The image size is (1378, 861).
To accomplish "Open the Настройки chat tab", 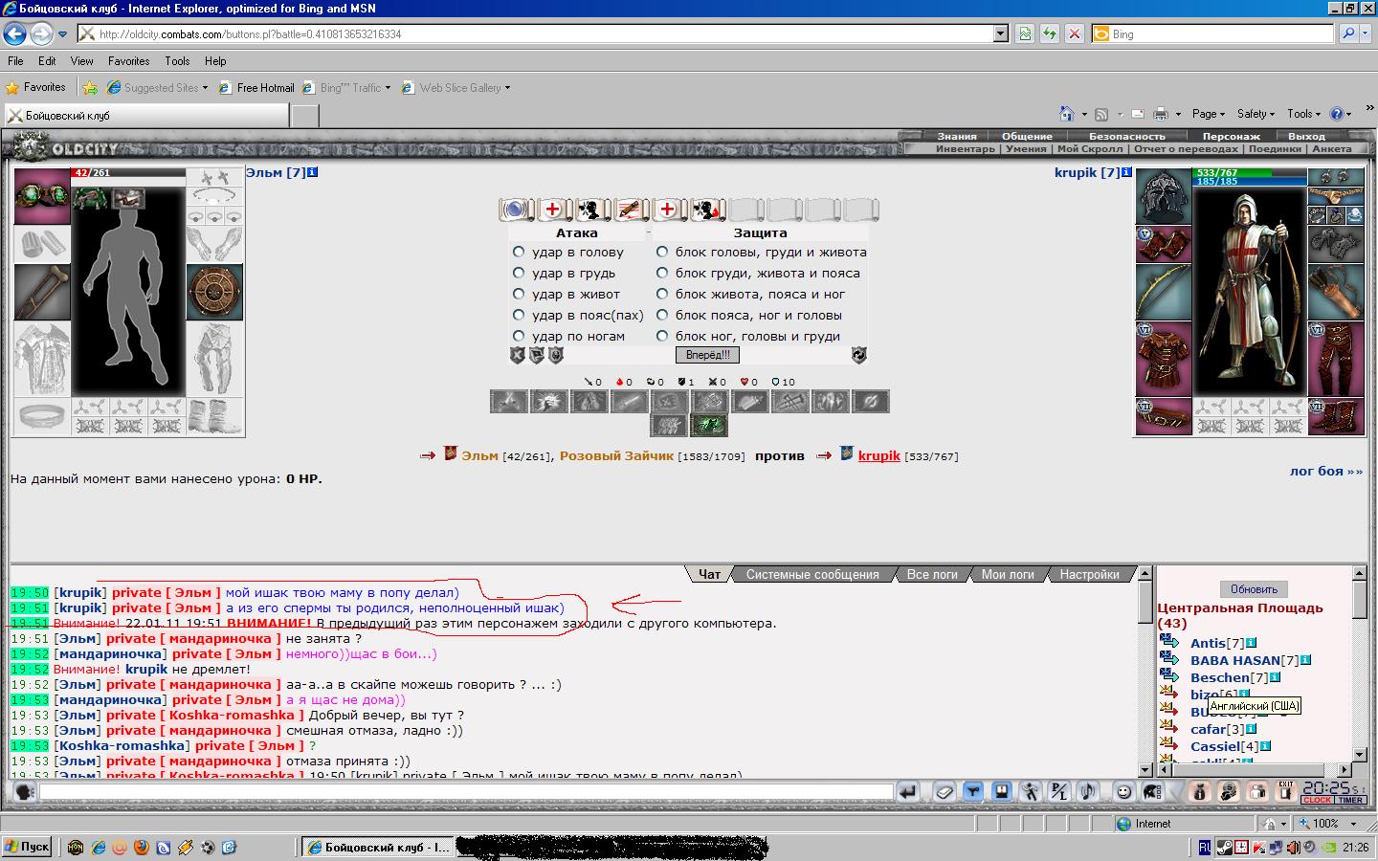I will click(x=1089, y=574).
